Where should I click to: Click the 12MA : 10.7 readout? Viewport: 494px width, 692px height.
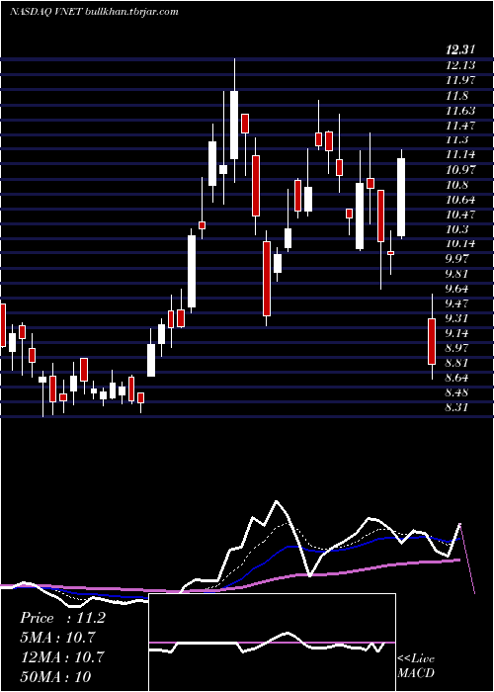coord(61,657)
